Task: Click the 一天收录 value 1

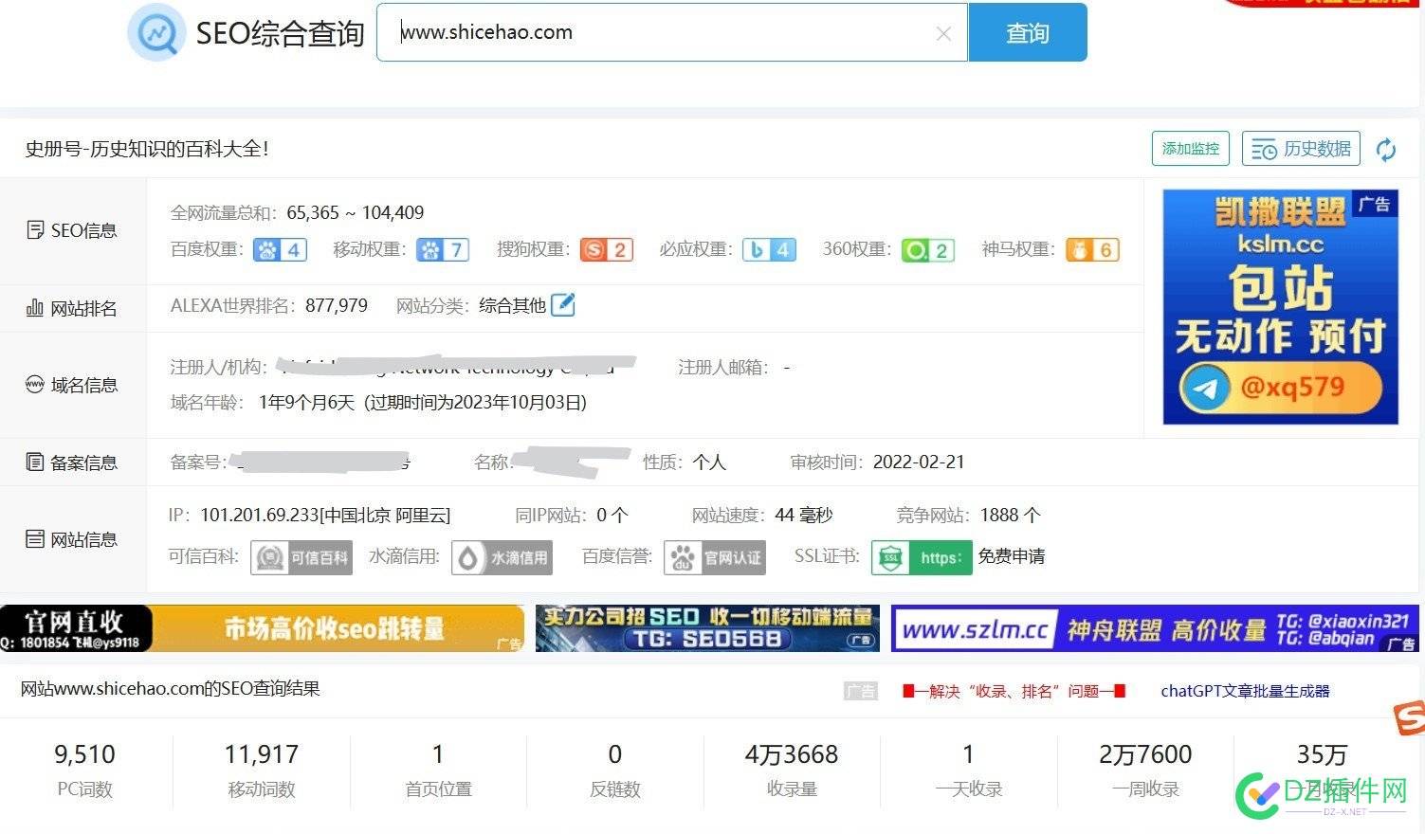Action: point(968,754)
